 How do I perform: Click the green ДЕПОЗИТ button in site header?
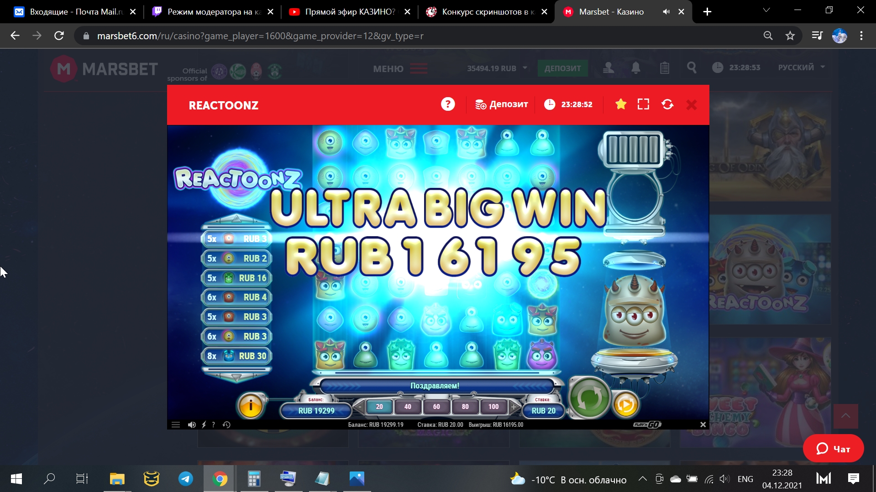tap(562, 68)
